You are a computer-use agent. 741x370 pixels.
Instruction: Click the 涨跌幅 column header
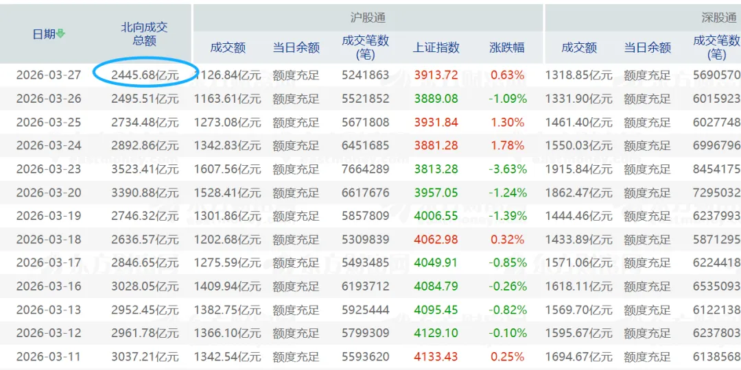[x=507, y=47]
